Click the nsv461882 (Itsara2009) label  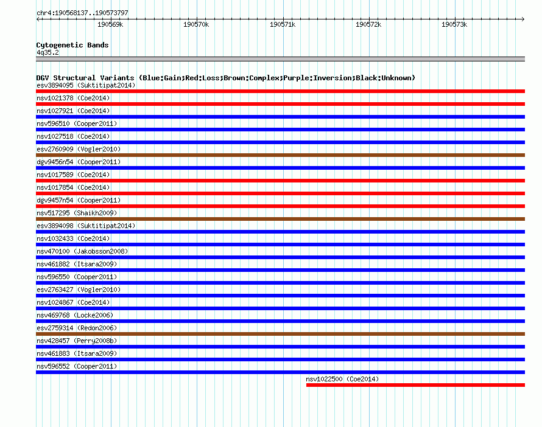(x=77, y=264)
